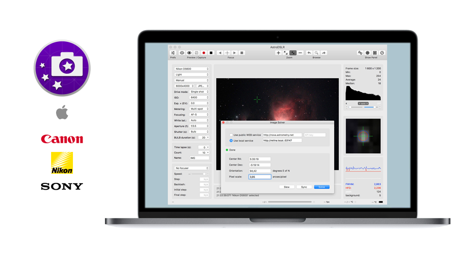Browse back with the left curved arrow
Viewport: 456px width, 257px height.
coord(309,53)
